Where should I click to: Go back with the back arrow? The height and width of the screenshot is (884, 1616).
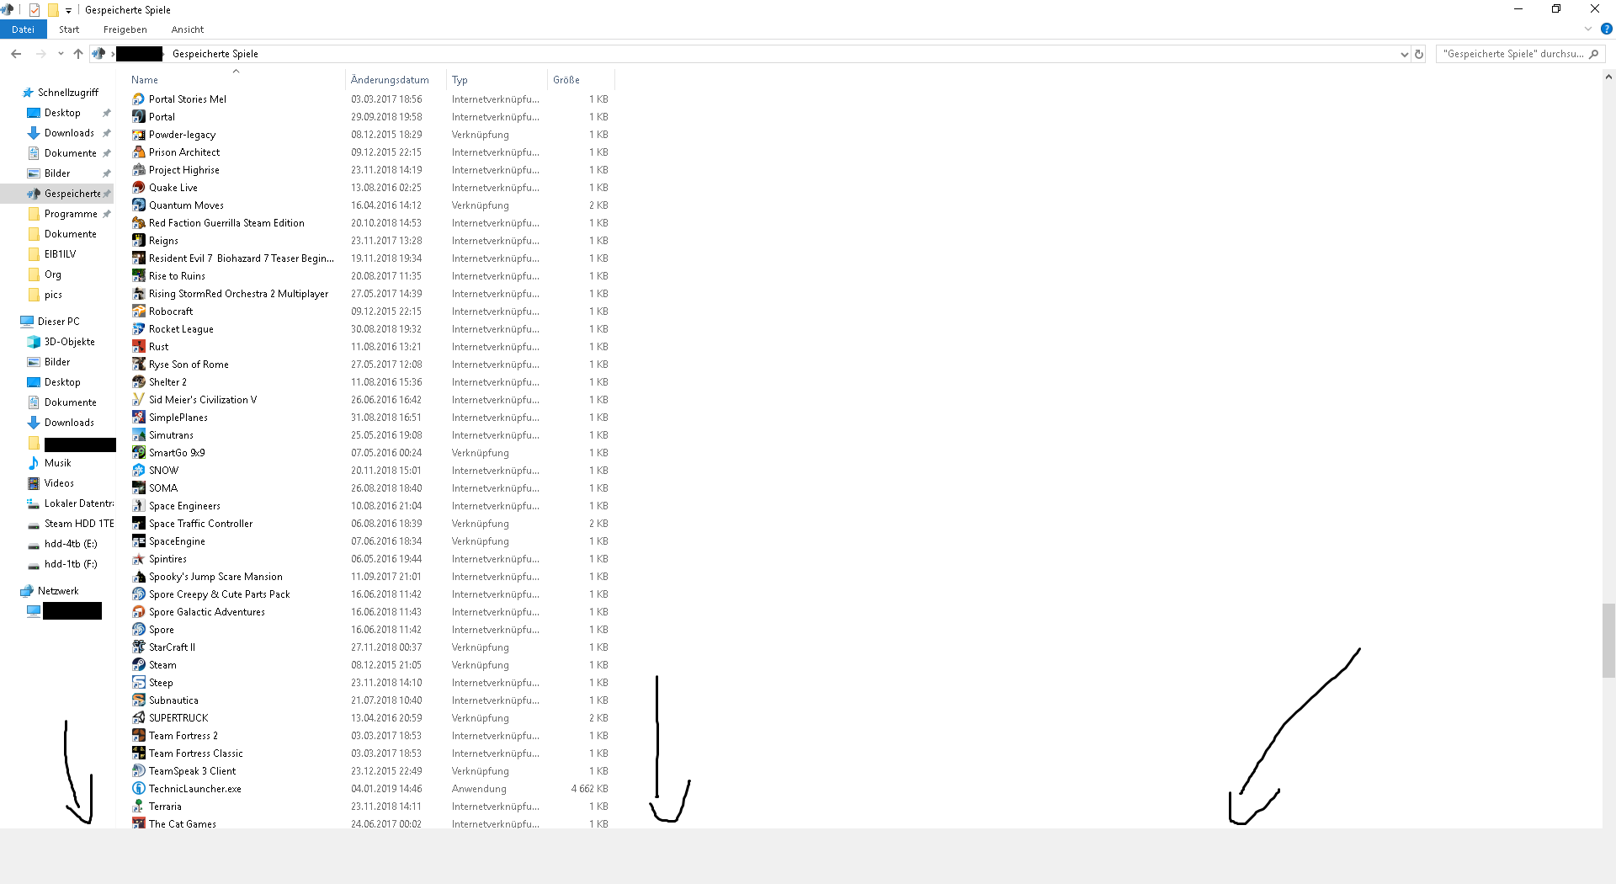[x=16, y=54]
